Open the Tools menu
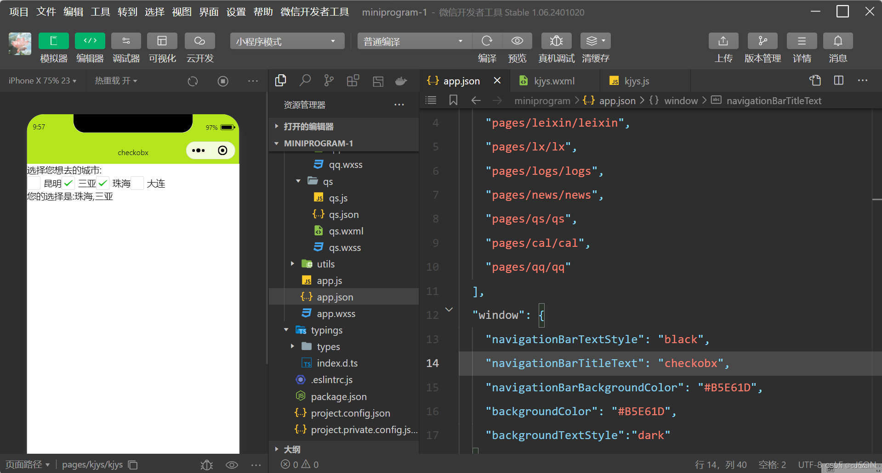The image size is (882, 473). [100, 12]
